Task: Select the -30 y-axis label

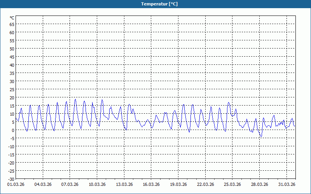Action: (x=11, y=179)
